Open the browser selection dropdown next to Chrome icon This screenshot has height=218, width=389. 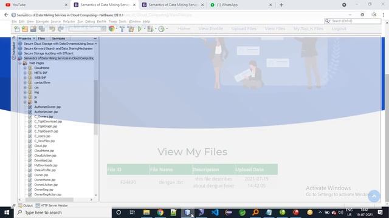tap(116, 29)
